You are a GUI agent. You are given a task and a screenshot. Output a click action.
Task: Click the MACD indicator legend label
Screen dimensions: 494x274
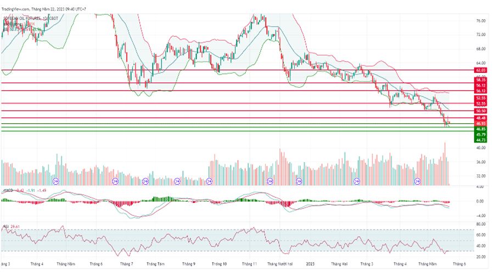click(8, 190)
